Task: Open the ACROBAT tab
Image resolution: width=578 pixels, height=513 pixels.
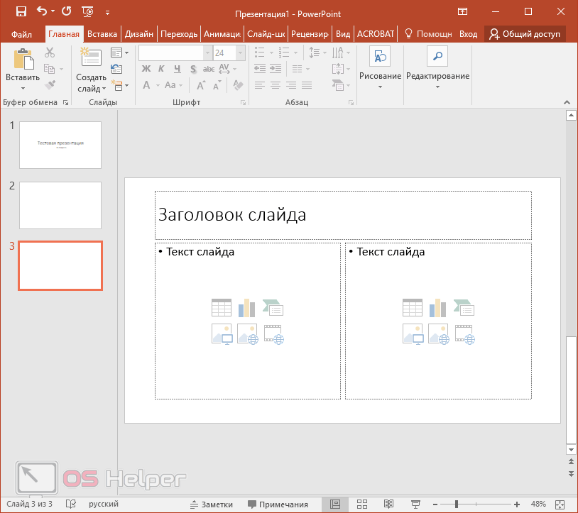Action: tap(375, 34)
